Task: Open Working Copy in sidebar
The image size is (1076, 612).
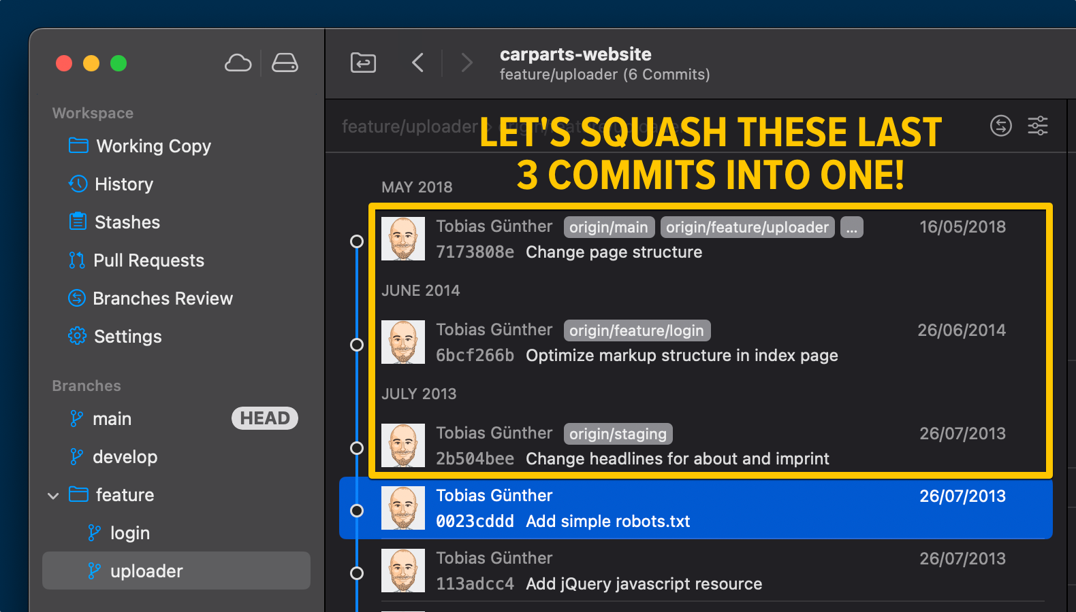Action: click(153, 146)
